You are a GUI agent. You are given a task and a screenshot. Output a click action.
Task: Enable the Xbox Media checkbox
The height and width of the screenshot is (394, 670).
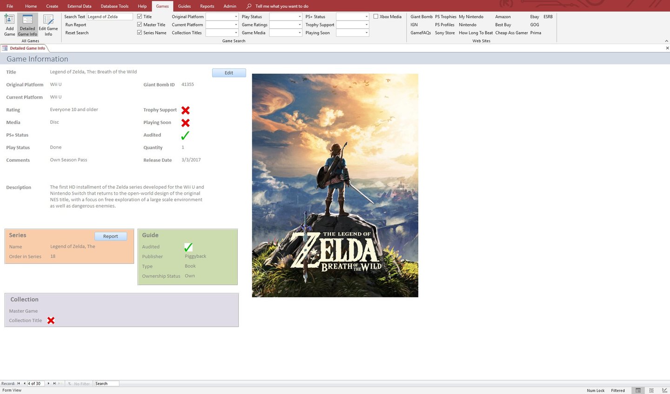click(x=375, y=16)
